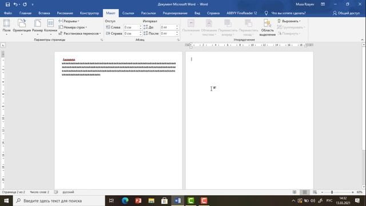Open the Размер page size menu

click(37, 27)
